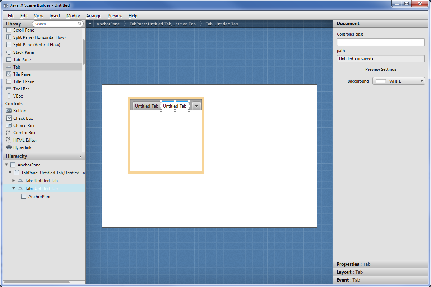Choose the Tool Bar icon in Library

click(x=9, y=89)
